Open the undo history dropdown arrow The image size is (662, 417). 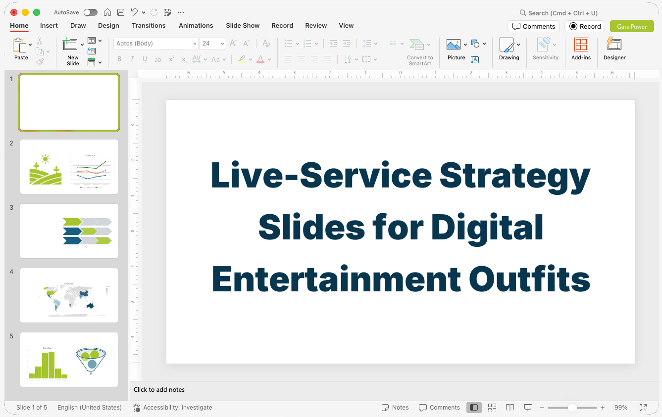click(x=144, y=12)
